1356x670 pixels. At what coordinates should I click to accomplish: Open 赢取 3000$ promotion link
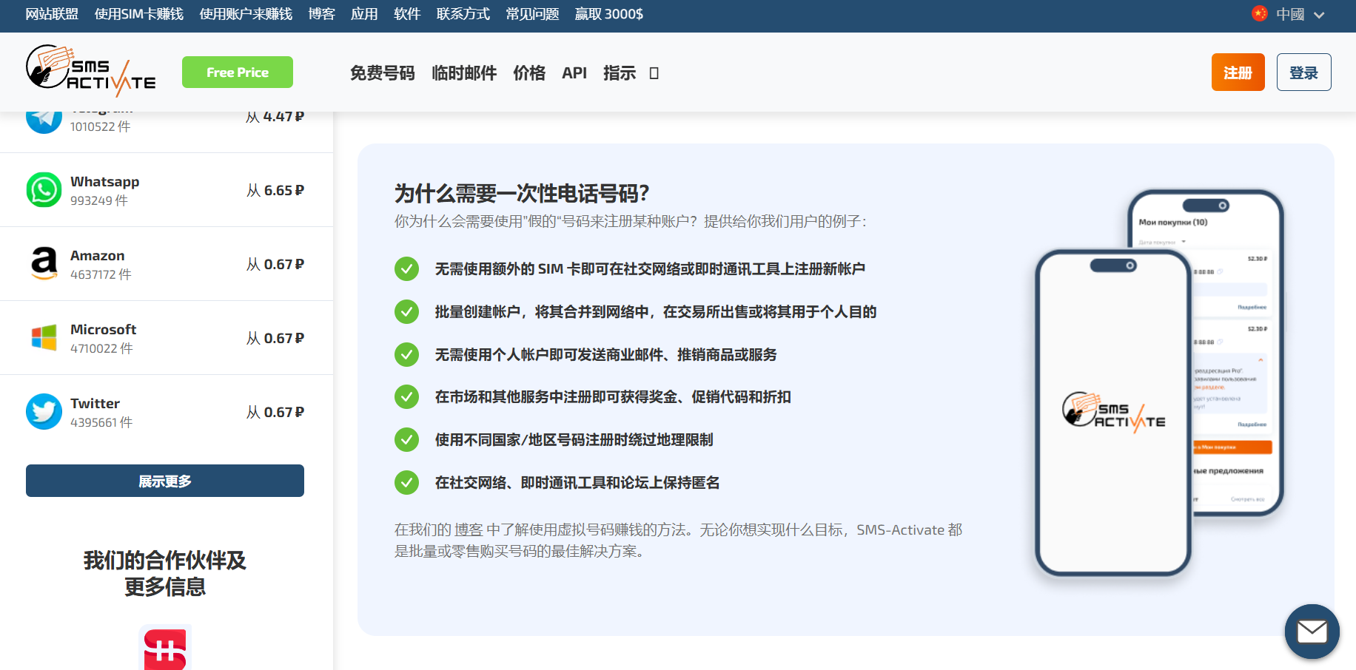coord(609,14)
